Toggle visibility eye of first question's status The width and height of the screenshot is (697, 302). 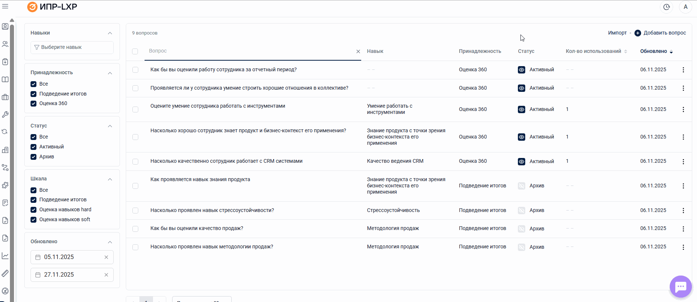click(x=521, y=70)
